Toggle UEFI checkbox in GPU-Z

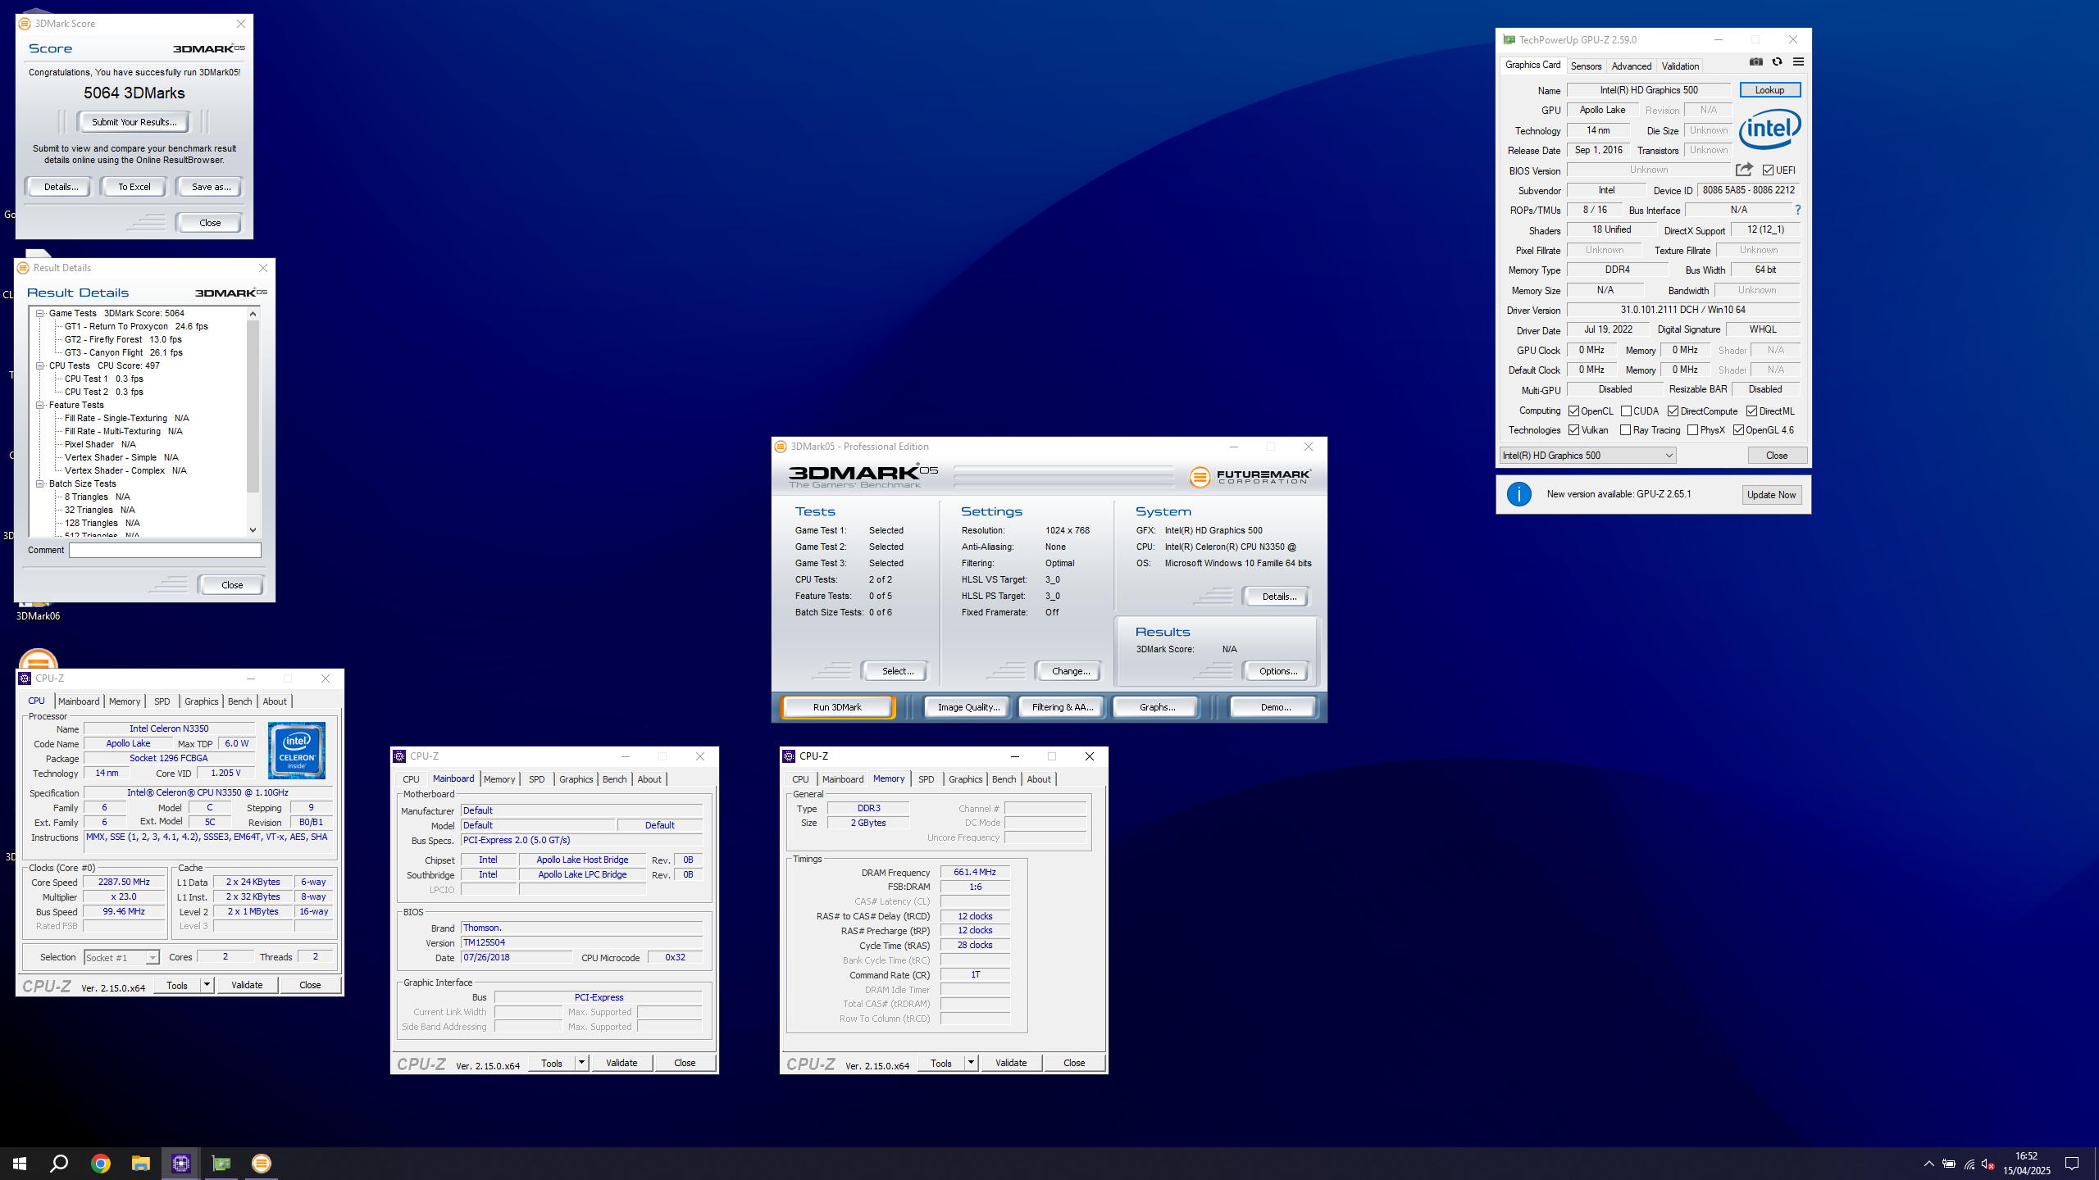pos(1768,170)
